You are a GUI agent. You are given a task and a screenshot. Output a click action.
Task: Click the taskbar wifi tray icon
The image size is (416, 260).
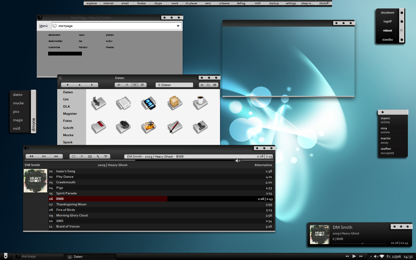(382, 256)
